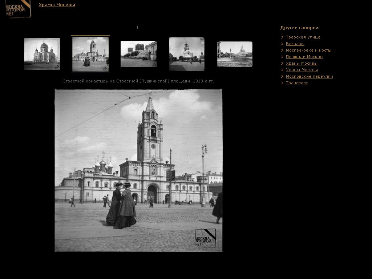Screen dimensions: 372x279
Task: Go to Московские переулки gallery
Action: [x=310, y=76]
